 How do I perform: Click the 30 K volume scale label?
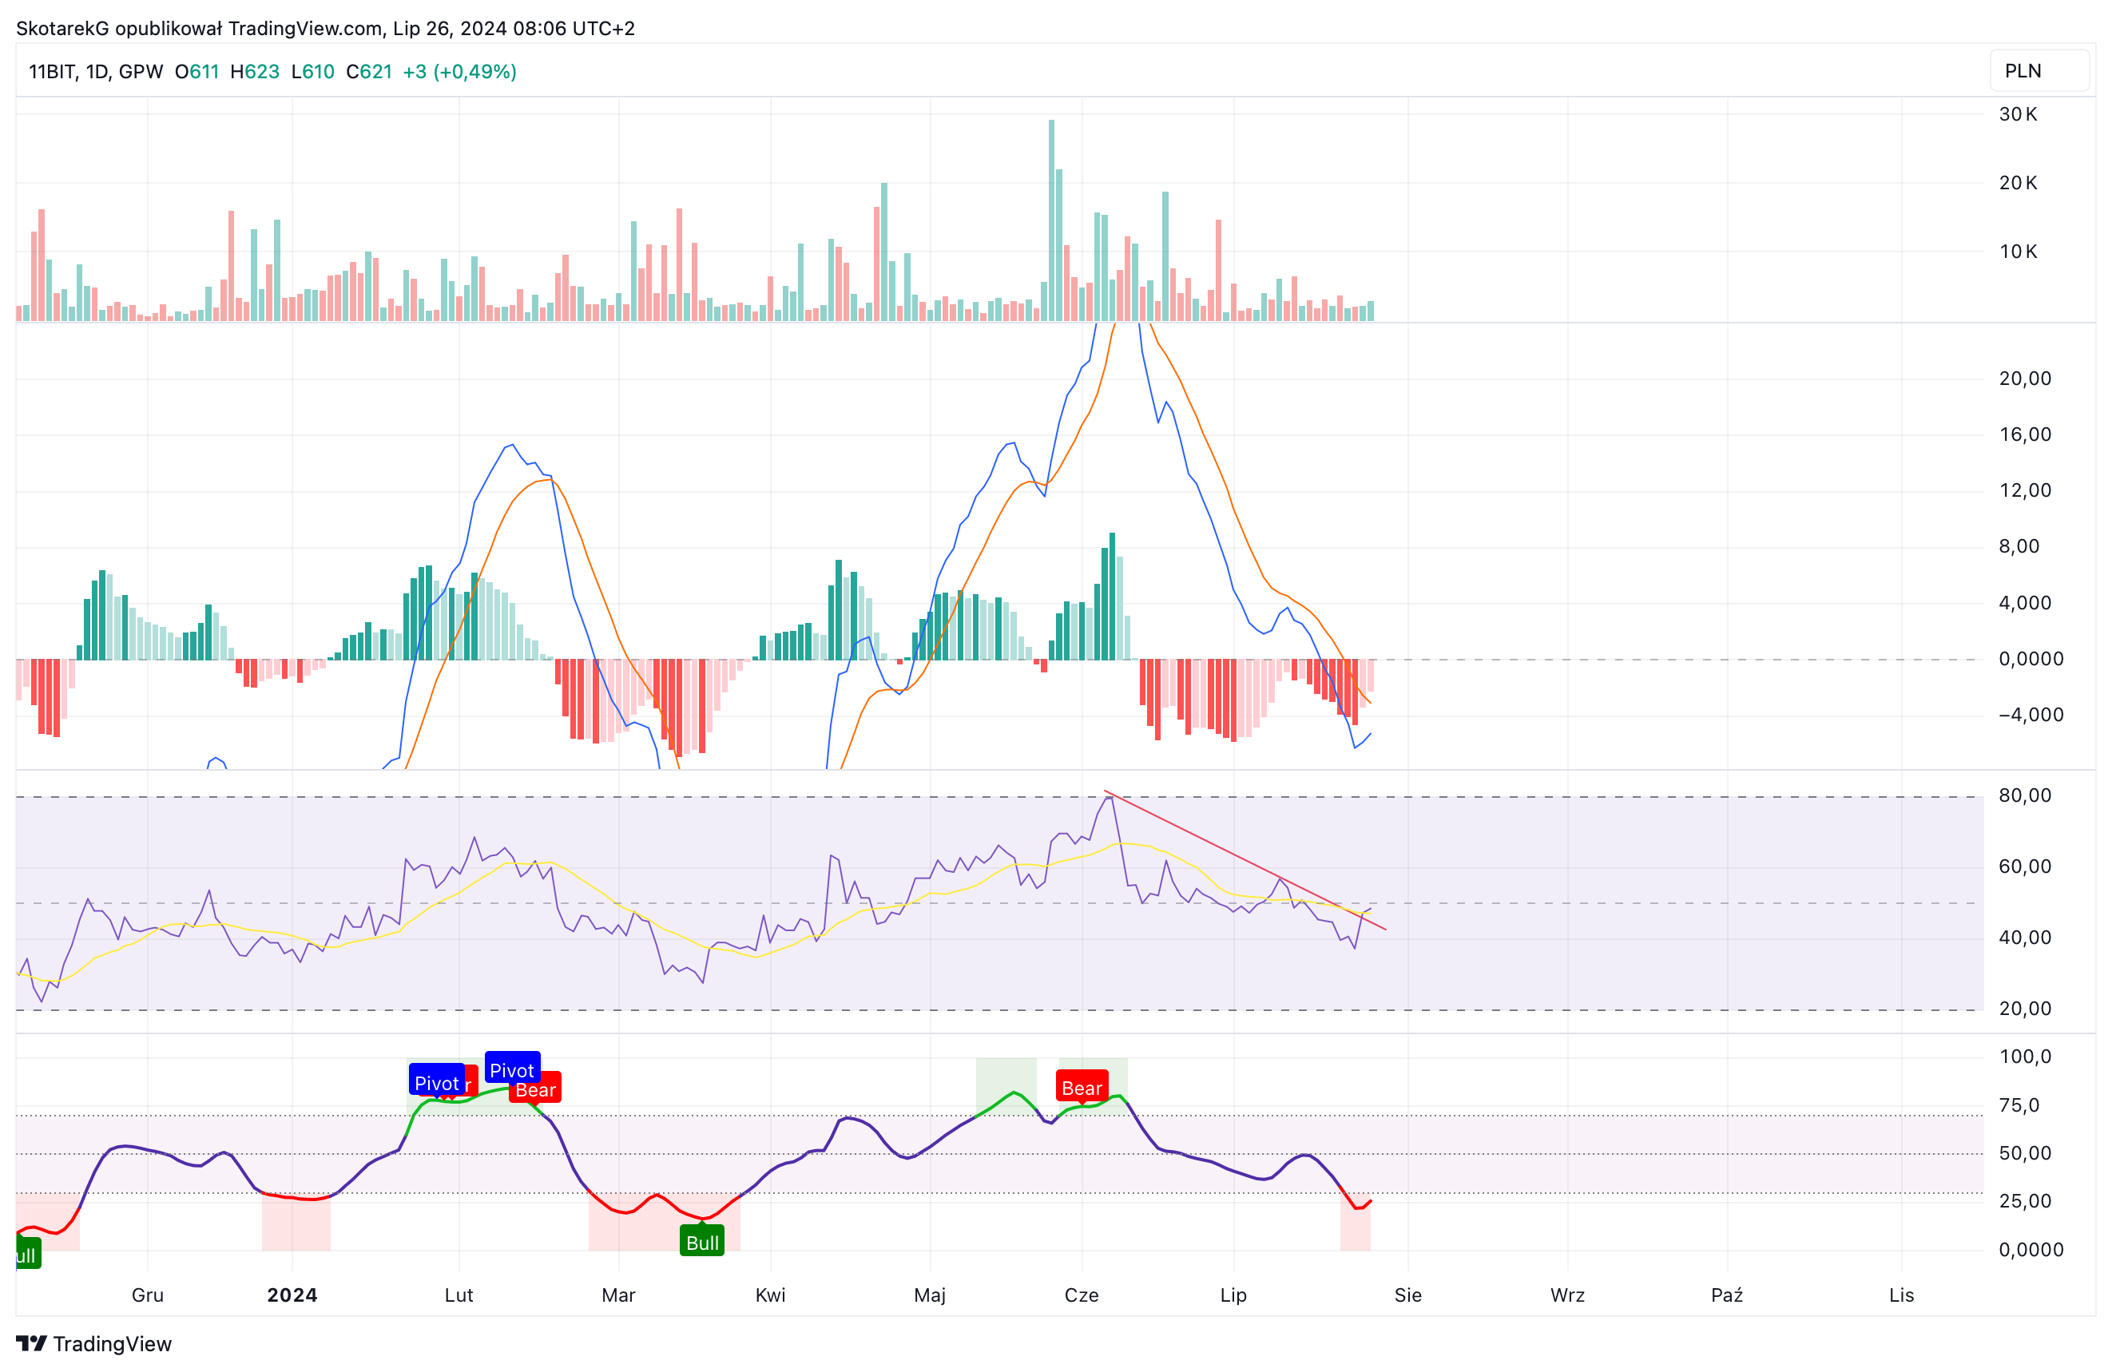pyautogui.click(x=2018, y=114)
